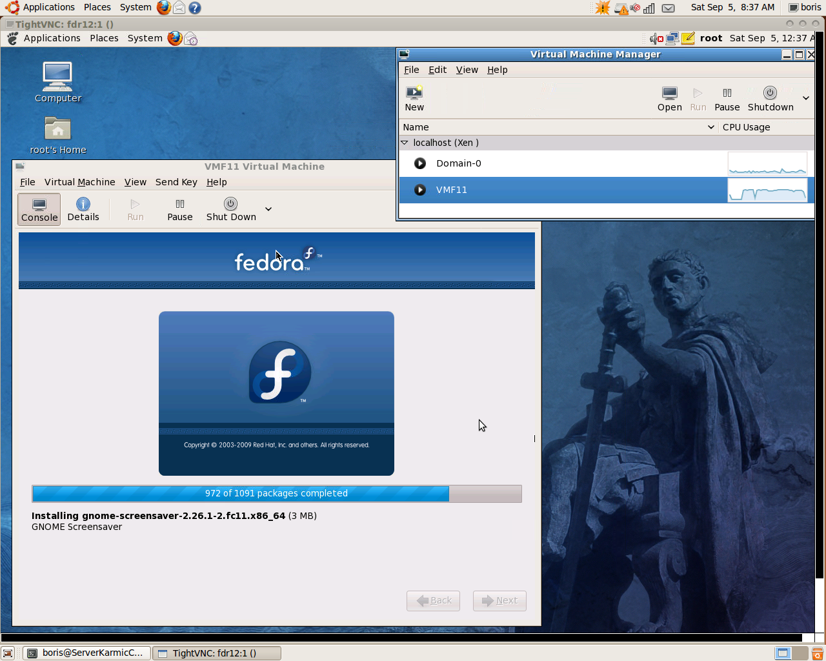
Task: Open the Virtual Machine menu in VMF11
Action: [x=80, y=182]
